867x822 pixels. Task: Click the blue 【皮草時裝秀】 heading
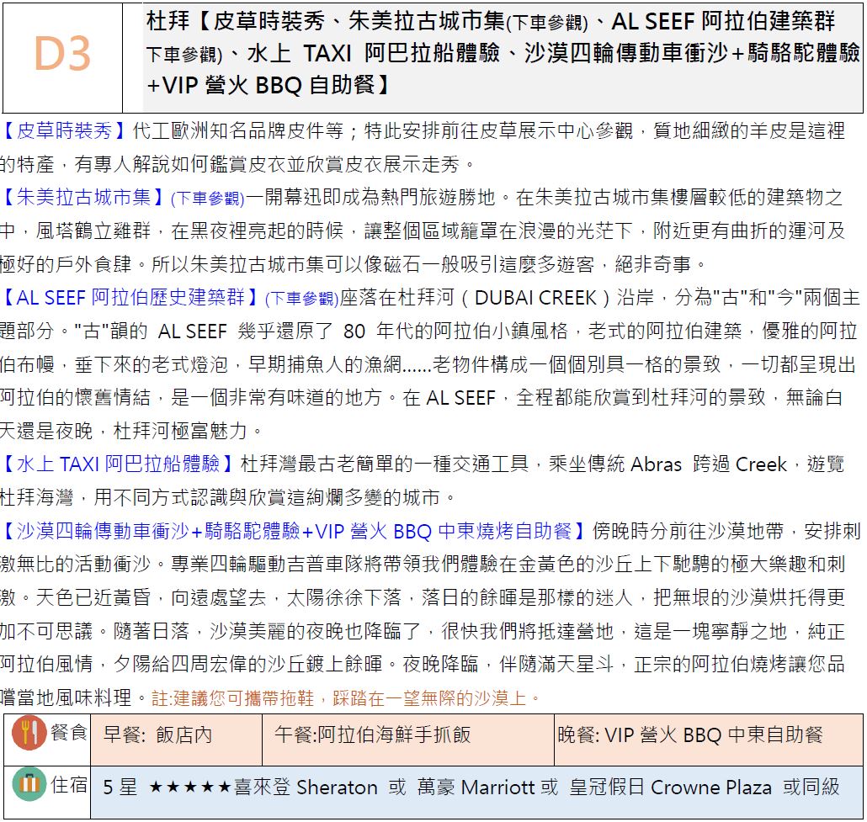[66, 131]
